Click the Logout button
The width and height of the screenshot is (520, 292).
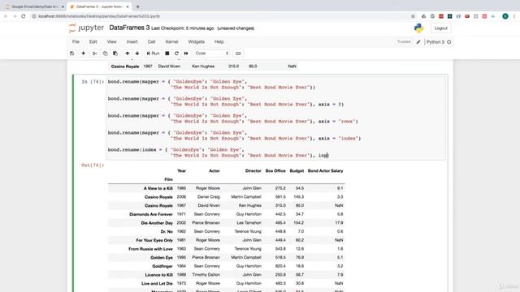click(x=440, y=28)
